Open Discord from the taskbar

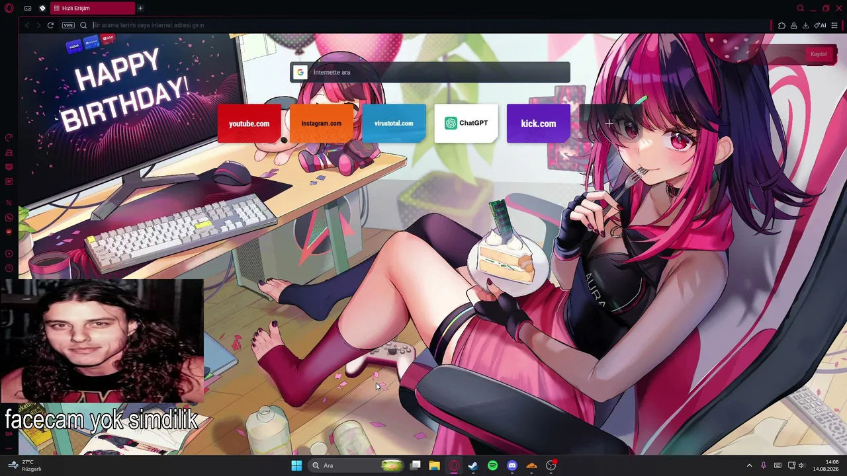tap(512, 465)
